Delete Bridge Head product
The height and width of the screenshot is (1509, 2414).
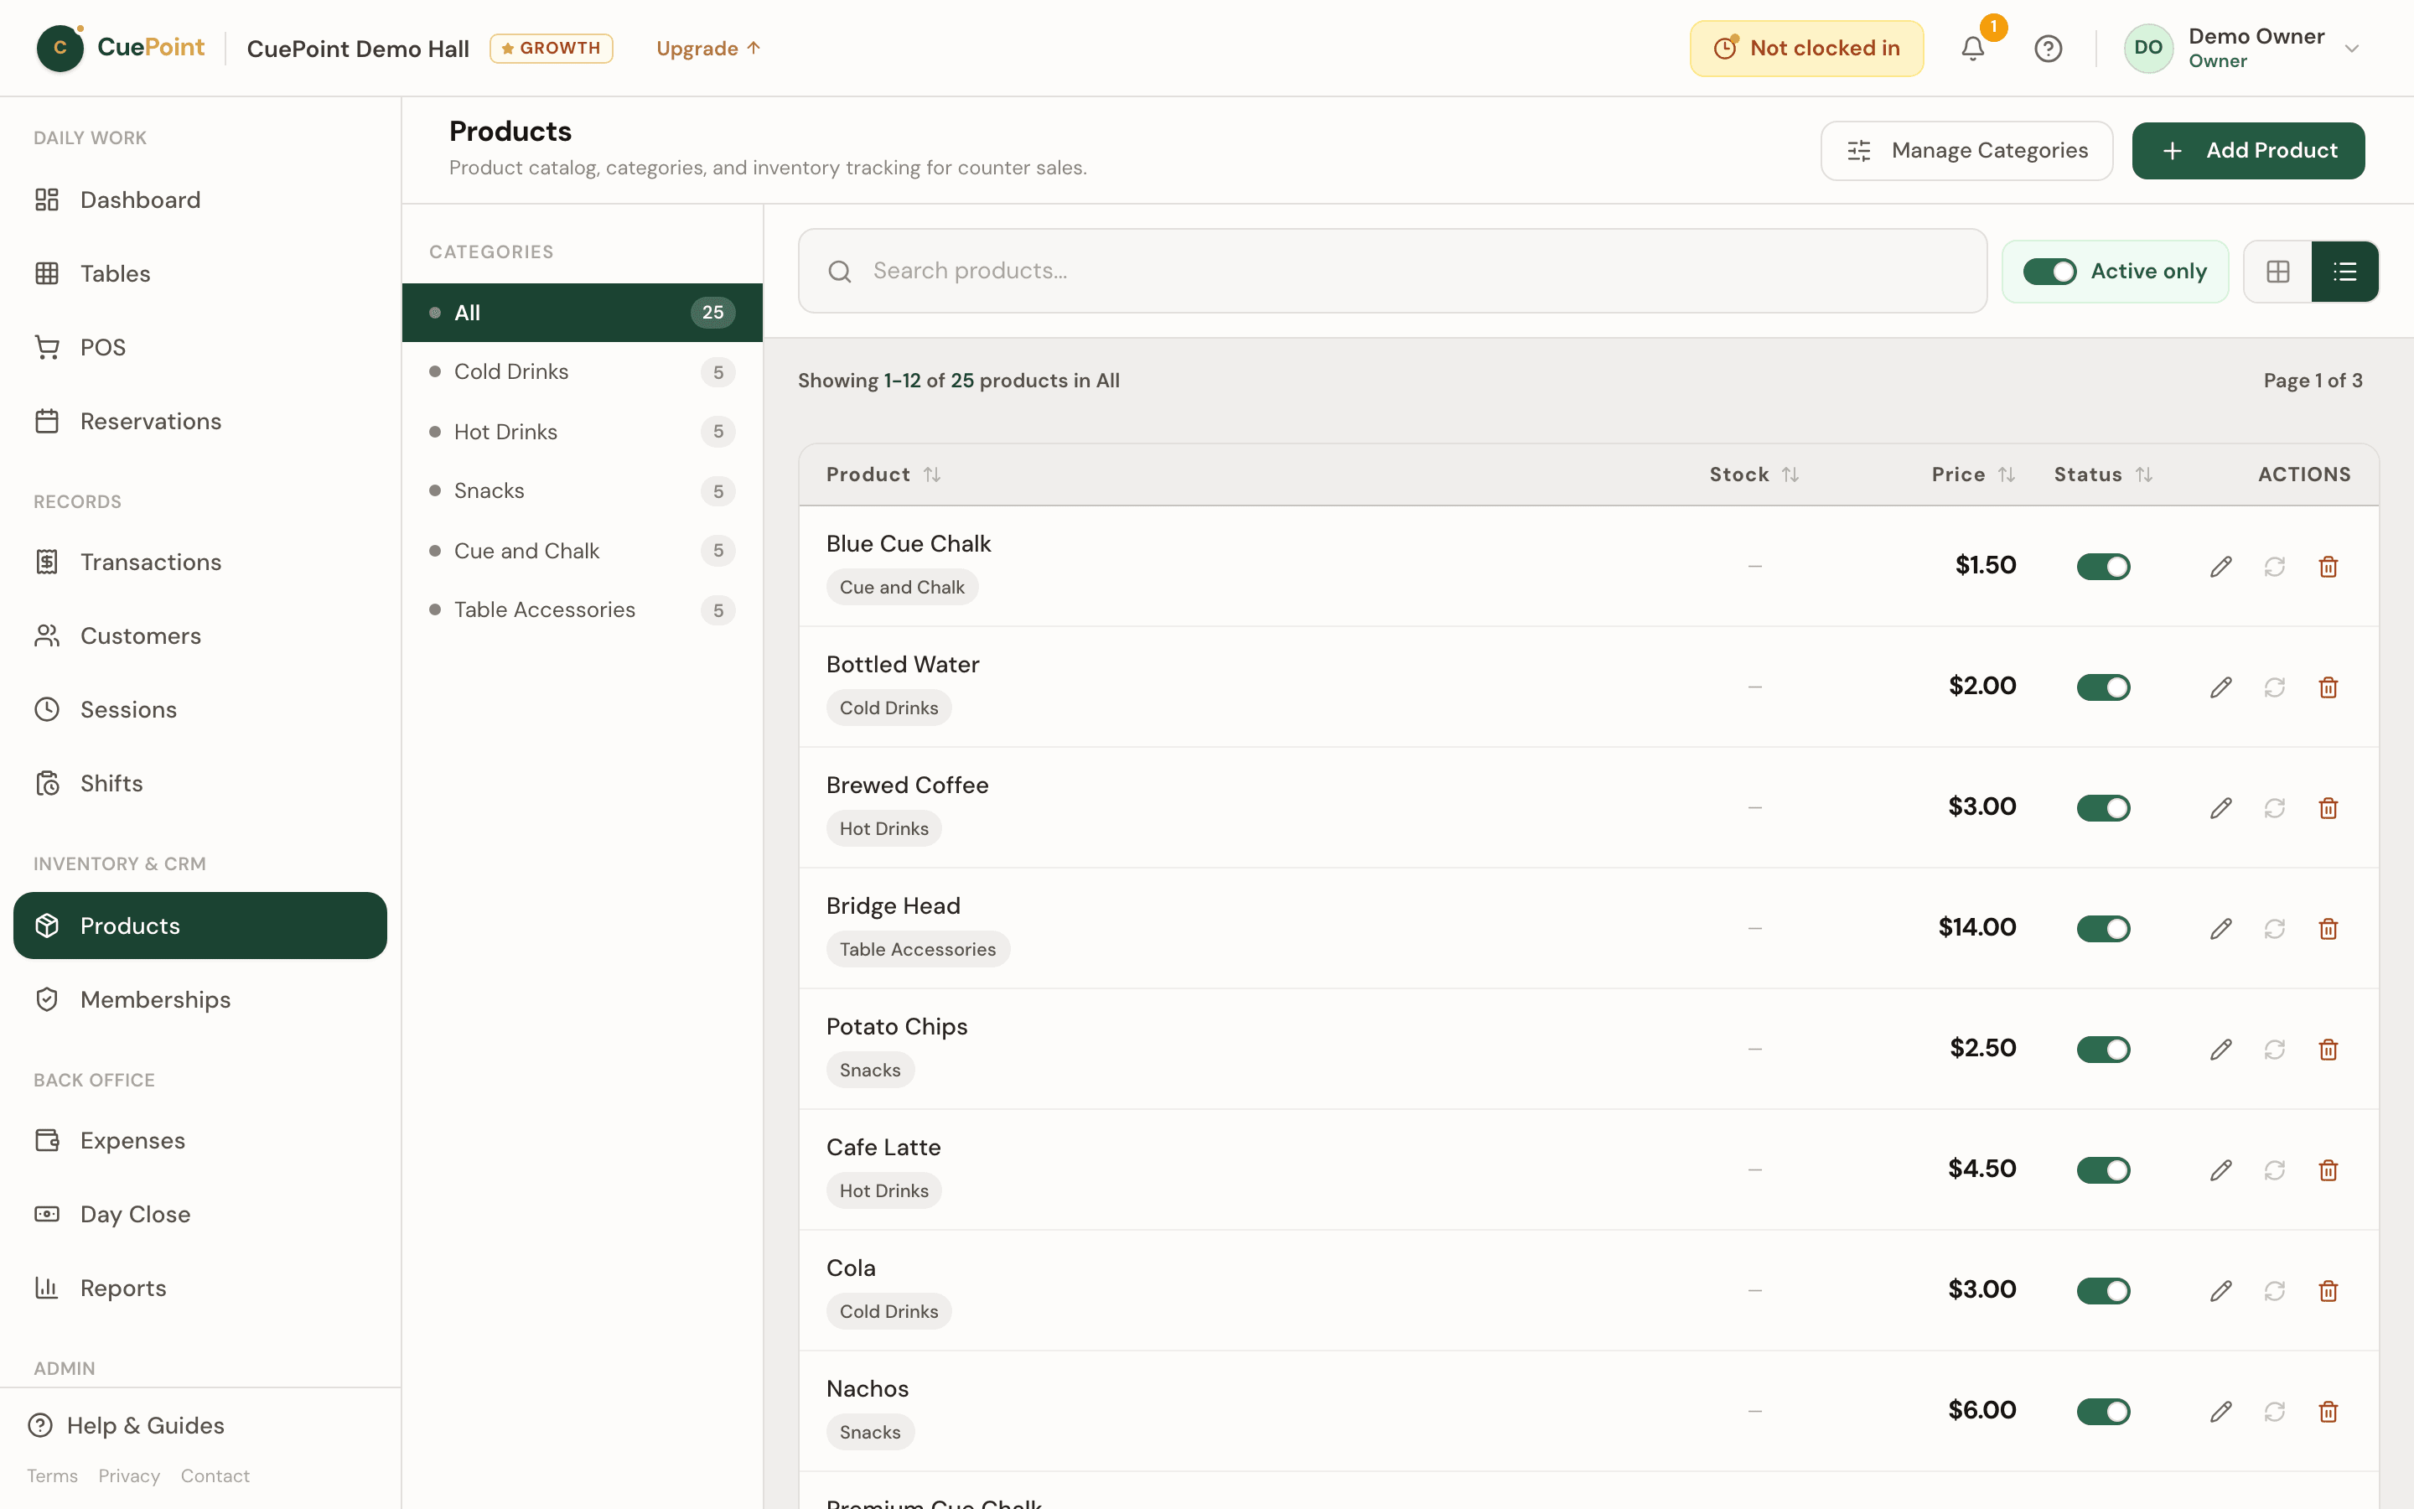point(2329,929)
